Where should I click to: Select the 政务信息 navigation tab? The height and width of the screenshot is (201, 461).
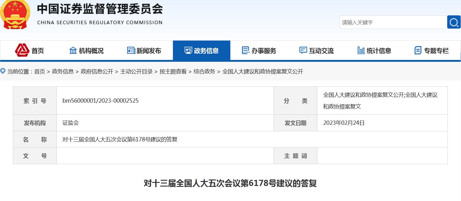coord(201,50)
